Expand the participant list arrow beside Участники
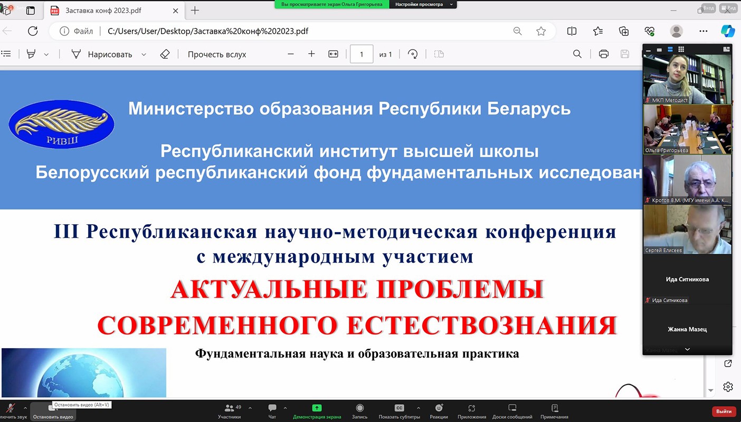The width and height of the screenshot is (741, 422). click(250, 408)
